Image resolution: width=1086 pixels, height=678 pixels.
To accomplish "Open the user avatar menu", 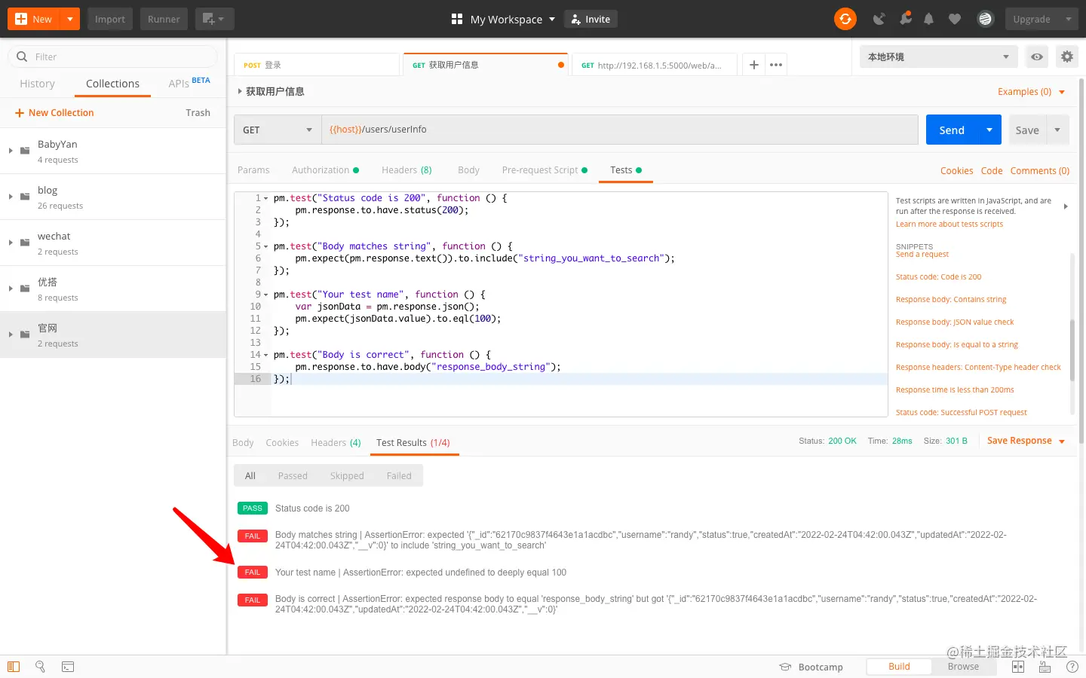I will 985,19.
